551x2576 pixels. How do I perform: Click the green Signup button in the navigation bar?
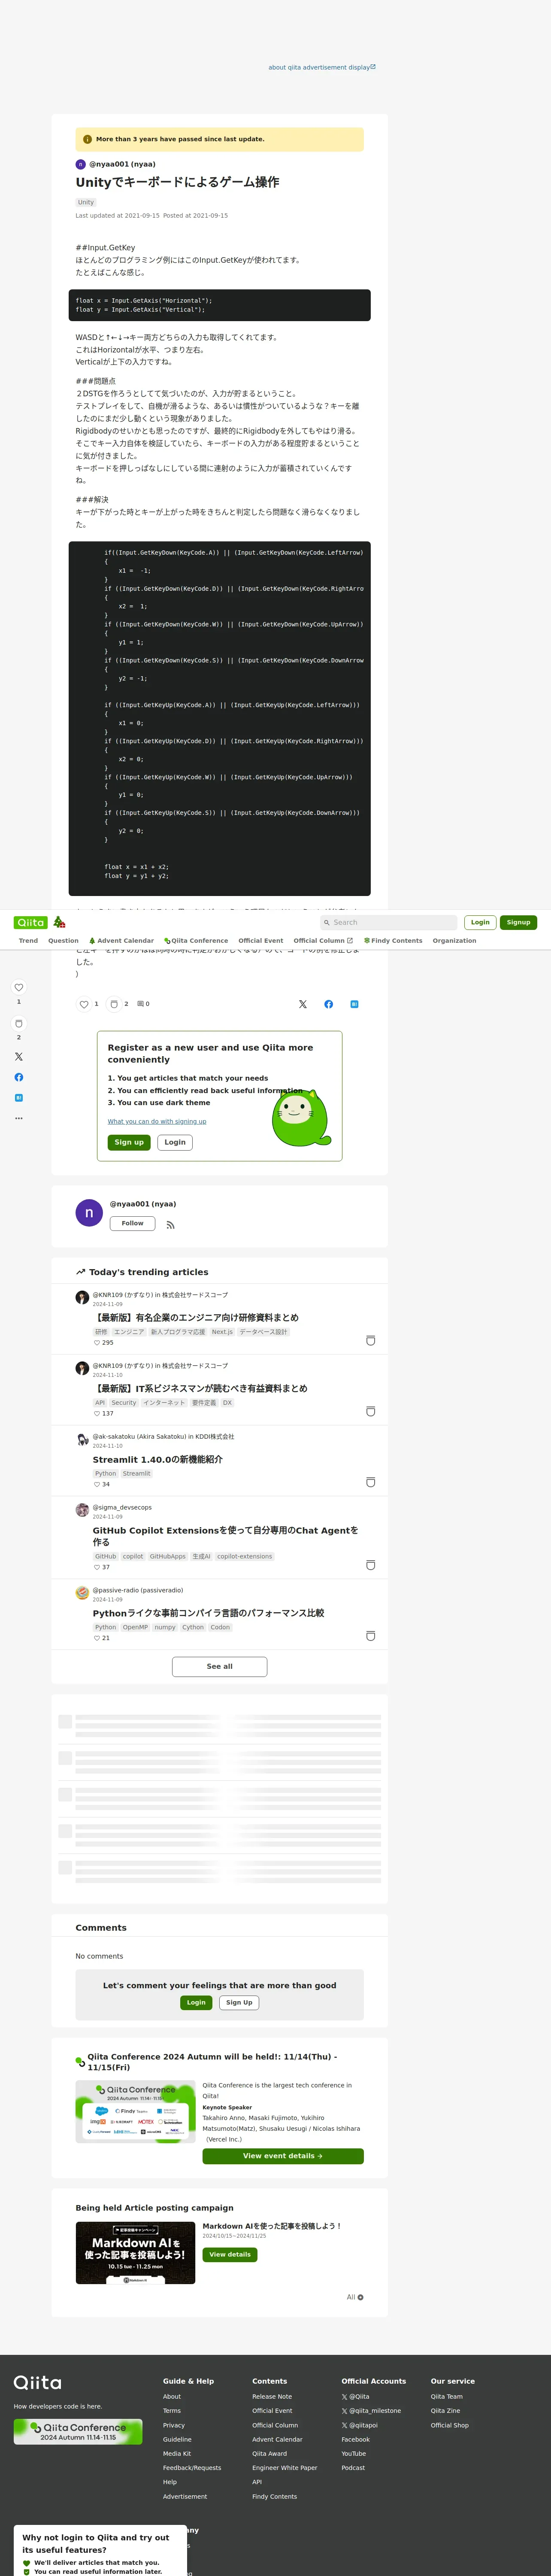click(x=518, y=922)
